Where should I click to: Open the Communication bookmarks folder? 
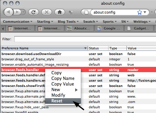tap(18, 22)
